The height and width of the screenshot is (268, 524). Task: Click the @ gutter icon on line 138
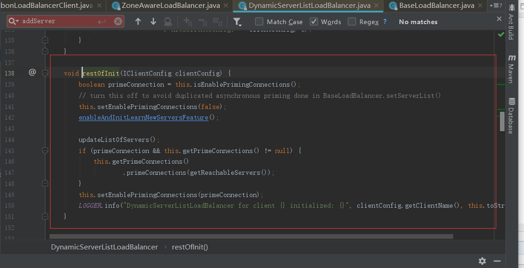(x=32, y=72)
